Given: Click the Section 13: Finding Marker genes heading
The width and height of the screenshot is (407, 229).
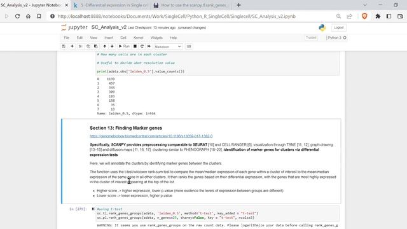Looking at the screenshot, I should [x=126, y=128].
